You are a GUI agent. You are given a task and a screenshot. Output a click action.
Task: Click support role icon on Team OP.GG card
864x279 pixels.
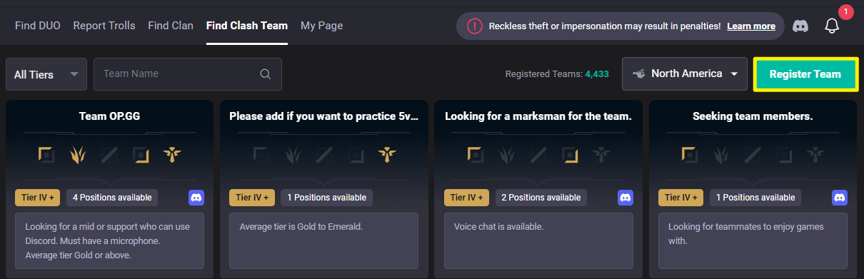coord(171,154)
